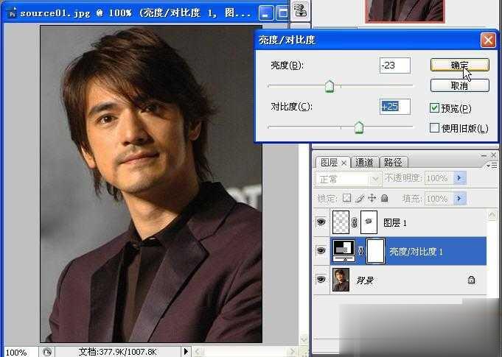Select the layer named 图层 1
The height and width of the screenshot is (357, 502).
(395, 223)
